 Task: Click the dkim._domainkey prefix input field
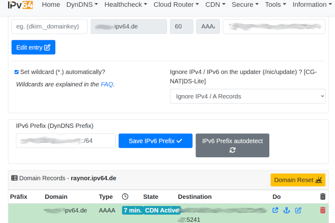tap(49, 26)
